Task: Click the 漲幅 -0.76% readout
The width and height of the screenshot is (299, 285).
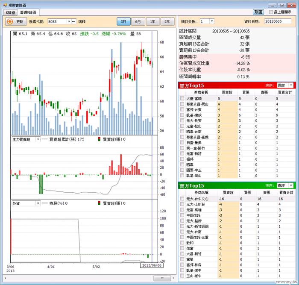Action: click(114, 34)
